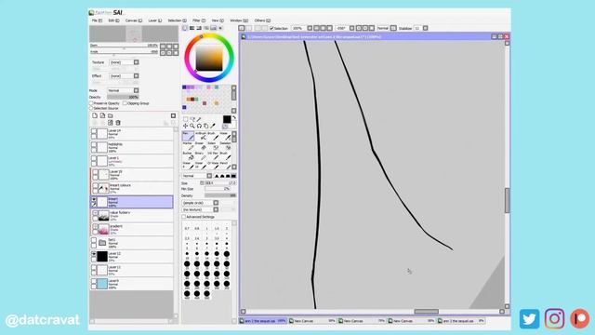
Task: Adjust the brush Density slider
Action: pyautogui.click(x=220, y=195)
